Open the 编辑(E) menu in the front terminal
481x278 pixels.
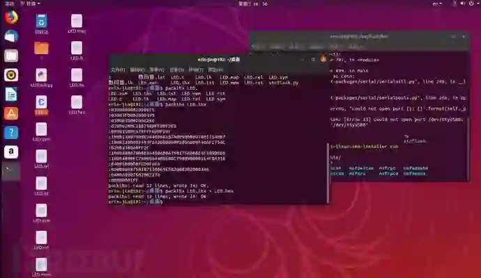pyautogui.click(x=137, y=69)
